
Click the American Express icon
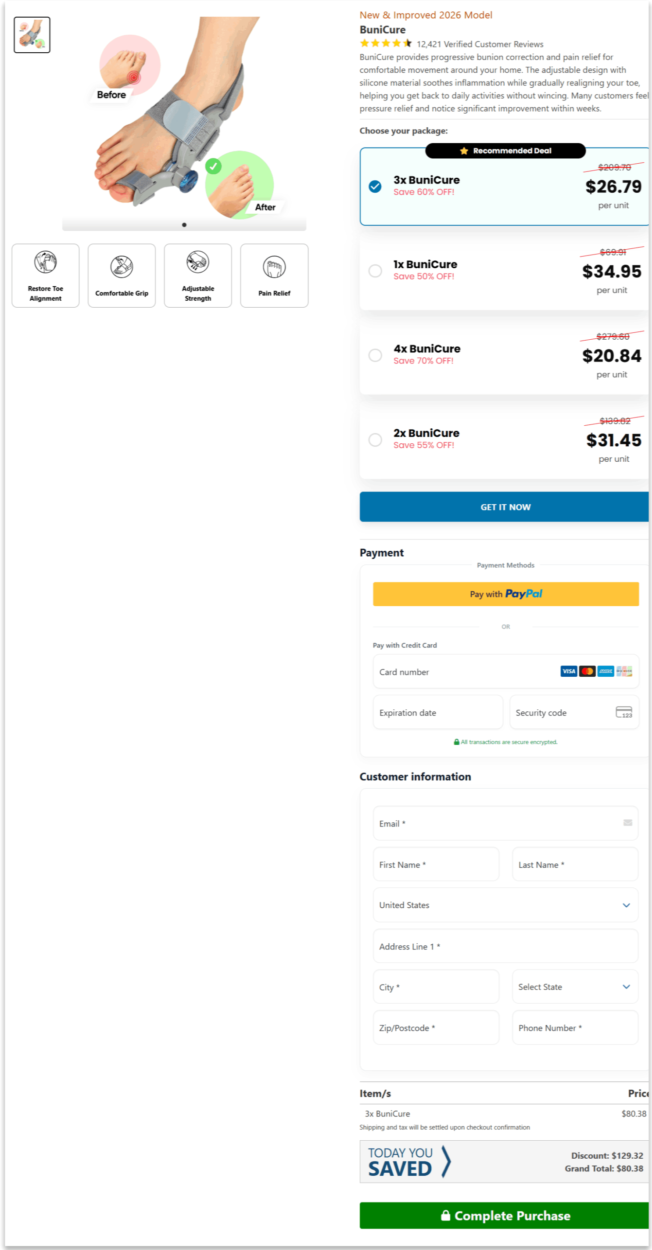point(606,672)
